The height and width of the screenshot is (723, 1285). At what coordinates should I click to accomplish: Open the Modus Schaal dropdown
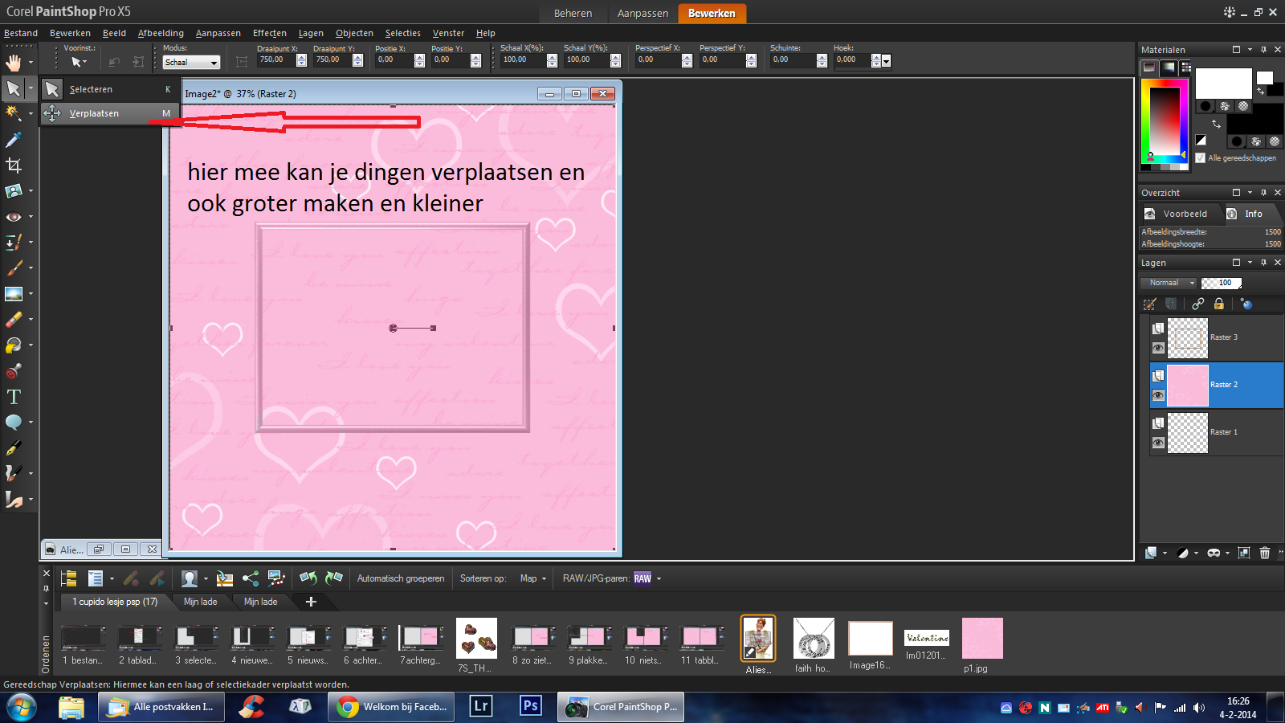tap(191, 62)
